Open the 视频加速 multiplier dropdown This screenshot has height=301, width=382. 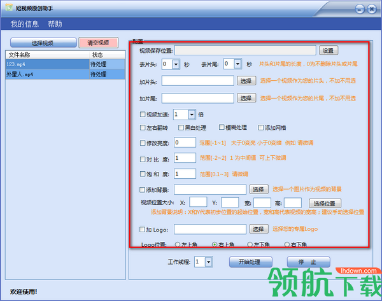tap(192, 115)
